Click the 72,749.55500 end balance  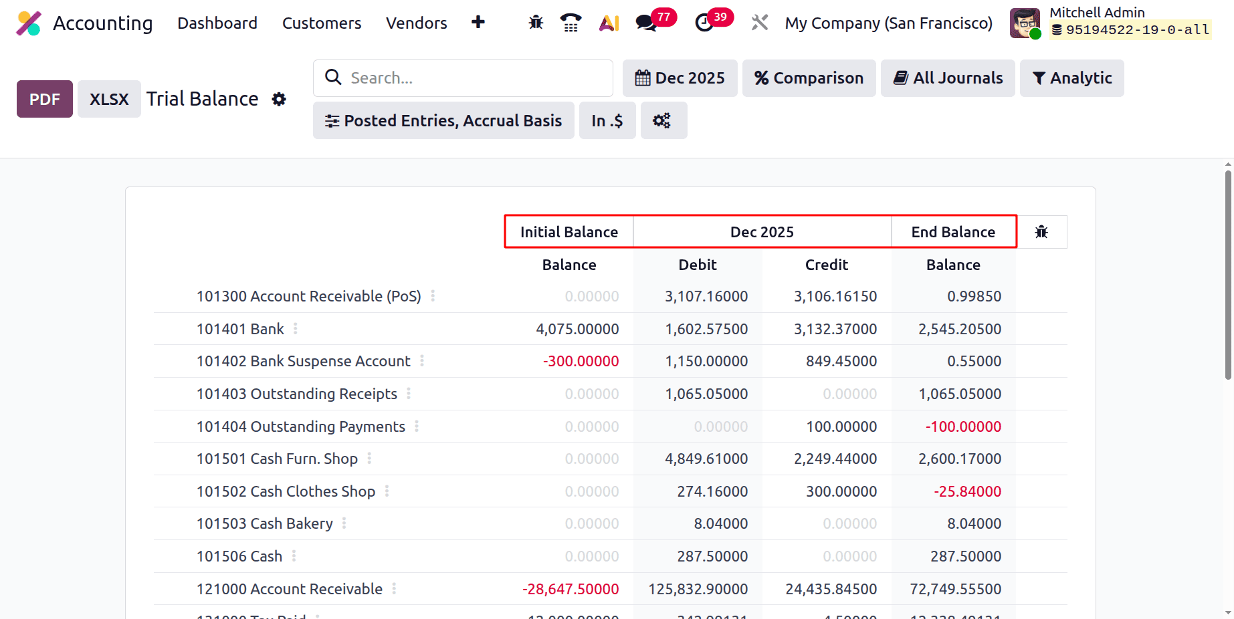click(x=956, y=589)
